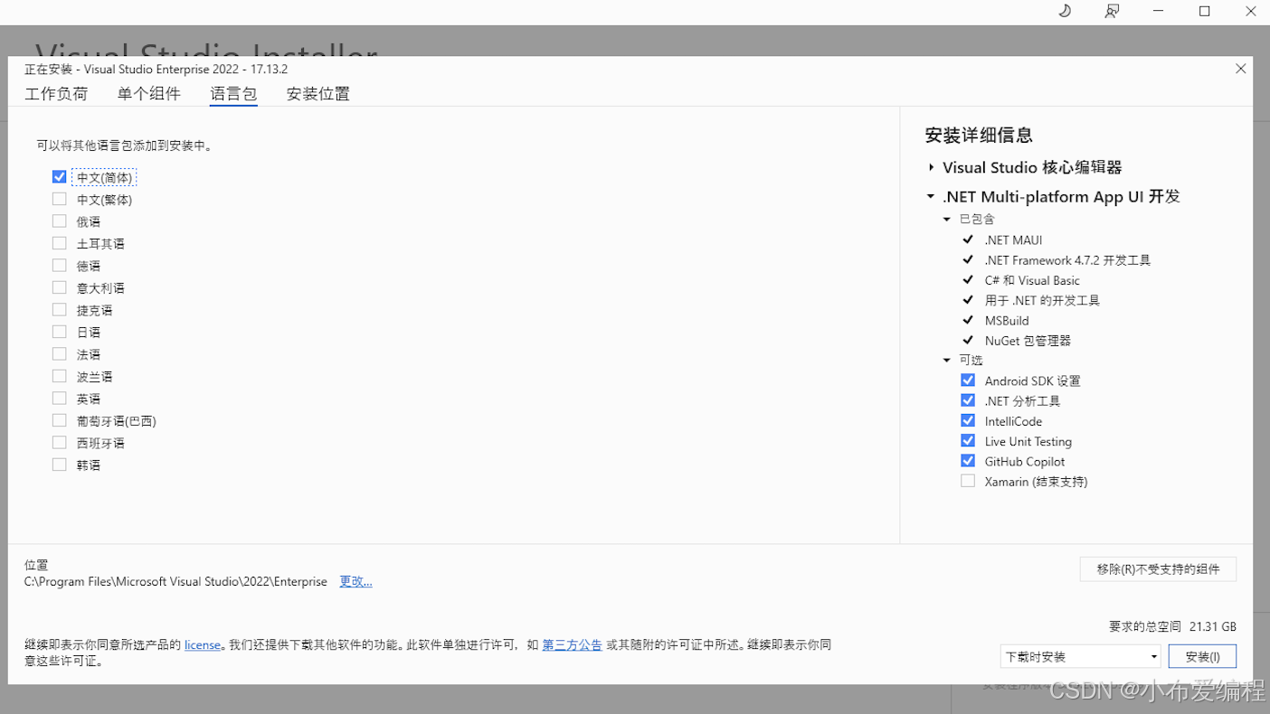1270x714 pixels.
Task: Switch to the 单个组件 tab
Action: 149,94
